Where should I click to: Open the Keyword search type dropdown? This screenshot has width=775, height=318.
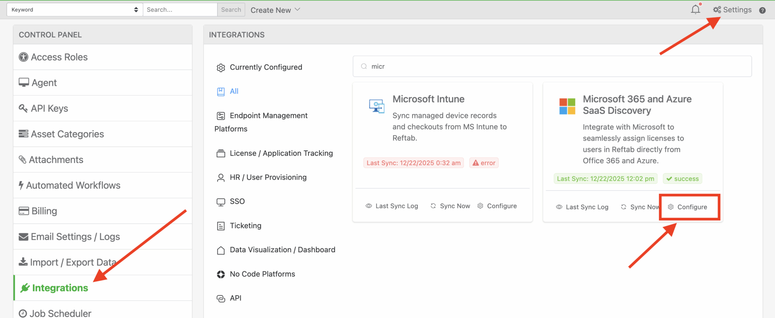[x=75, y=9]
